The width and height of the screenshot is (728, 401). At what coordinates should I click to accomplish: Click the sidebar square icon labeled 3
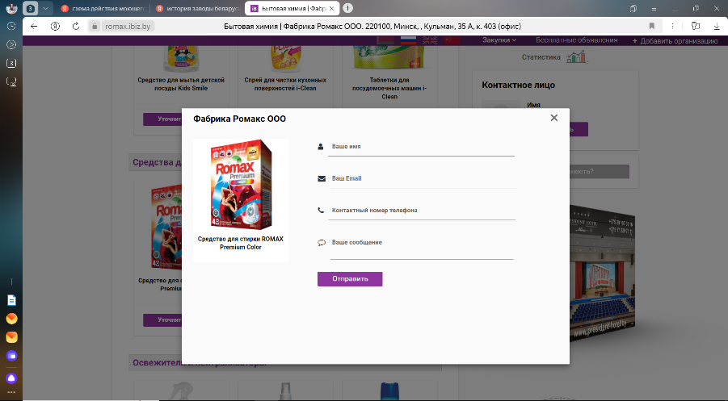click(11, 63)
